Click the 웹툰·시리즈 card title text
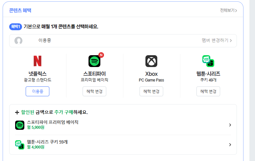Image resolution: width=255 pixels, height=161 pixels. pyautogui.click(x=208, y=74)
